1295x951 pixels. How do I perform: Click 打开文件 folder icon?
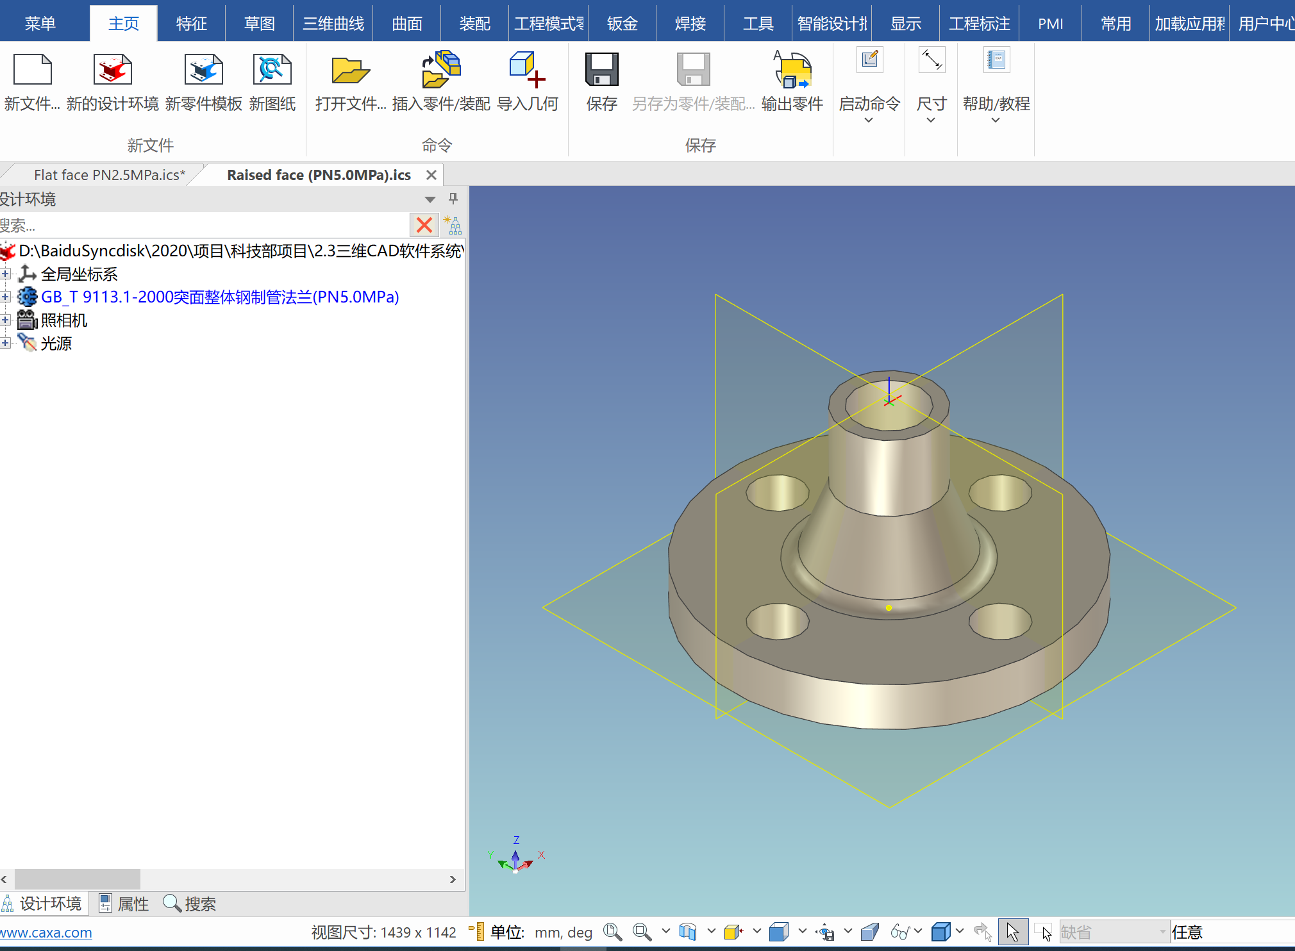pyautogui.click(x=350, y=70)
